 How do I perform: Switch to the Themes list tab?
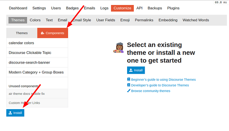(x=22, y=33)
